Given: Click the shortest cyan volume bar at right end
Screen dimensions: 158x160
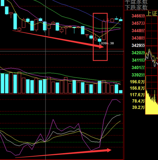Looking at the screenshot, I should click(121, 92).
